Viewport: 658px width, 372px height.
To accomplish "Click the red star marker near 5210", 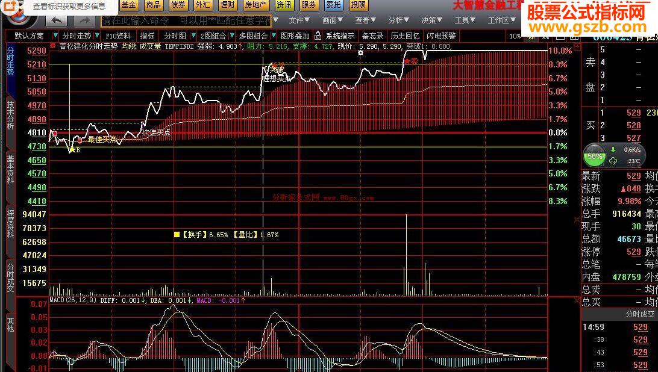I will (407, 61).
